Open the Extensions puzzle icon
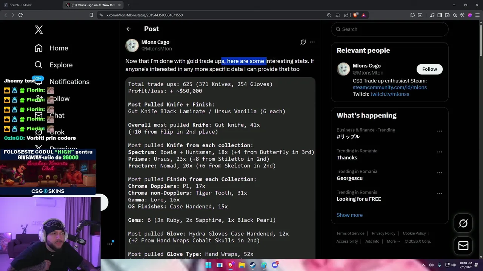Screen dimensions: 483x271 tap(412, 15)
